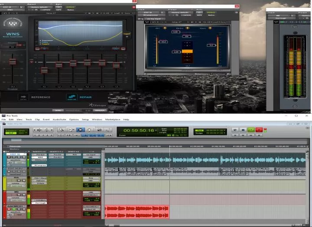Viewport: 312px width, 227px height.
Task: Open the Edit menu
Action: (x=11, y=119)
